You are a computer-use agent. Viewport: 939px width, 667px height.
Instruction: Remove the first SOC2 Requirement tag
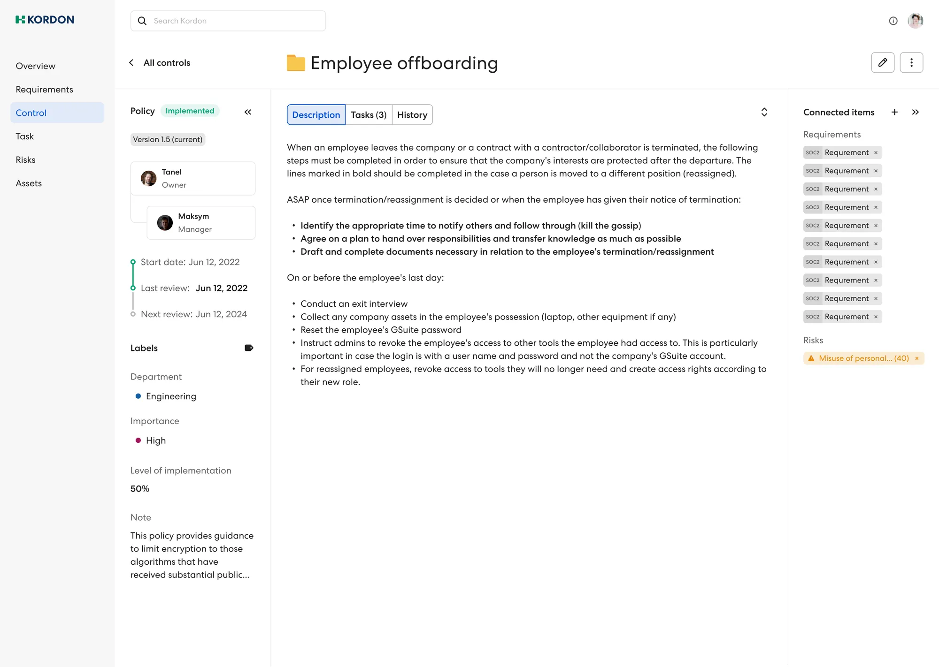(x=876, y=152)
